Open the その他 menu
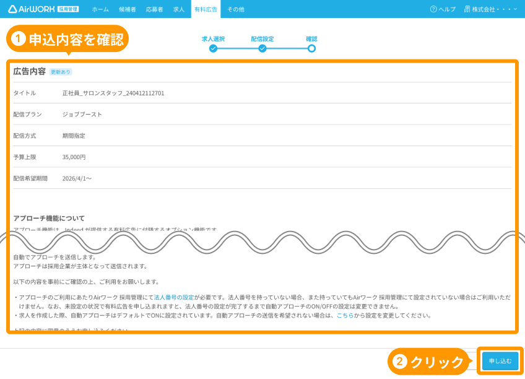Image resolution: width=525 pixels, height=379 pixels. click(x=236, y=9)
